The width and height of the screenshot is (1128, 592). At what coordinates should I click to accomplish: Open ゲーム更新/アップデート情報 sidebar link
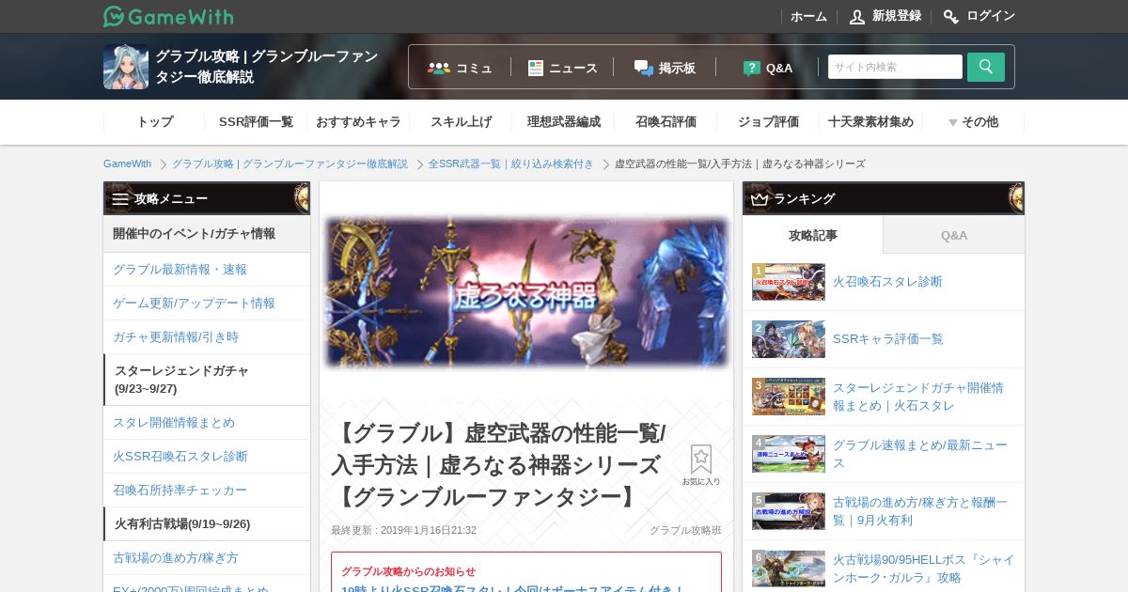pyautogui.click(x=207, y=304)
